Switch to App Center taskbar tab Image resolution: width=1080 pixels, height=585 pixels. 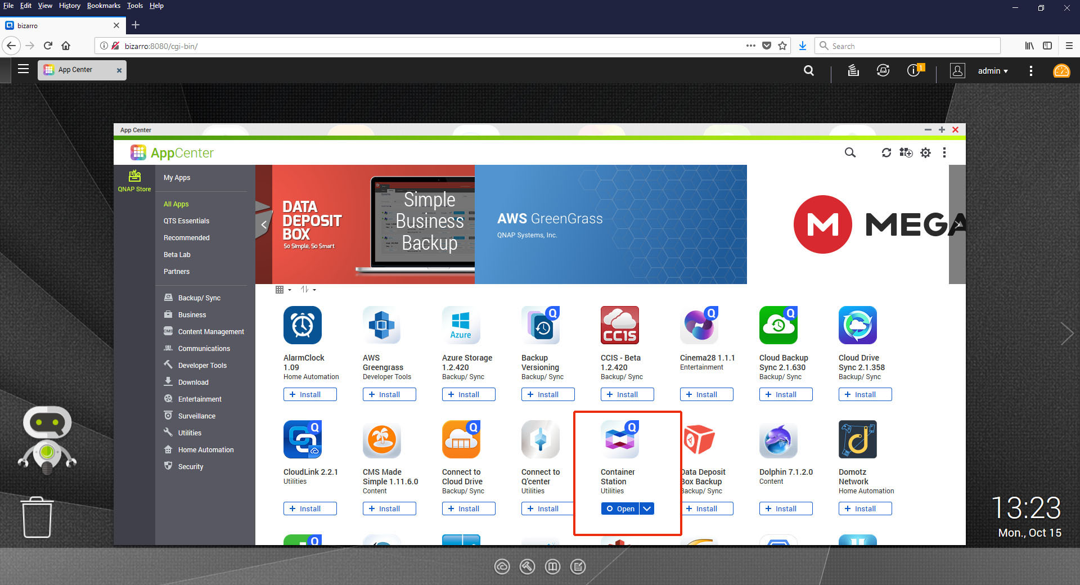coord(82,70)
